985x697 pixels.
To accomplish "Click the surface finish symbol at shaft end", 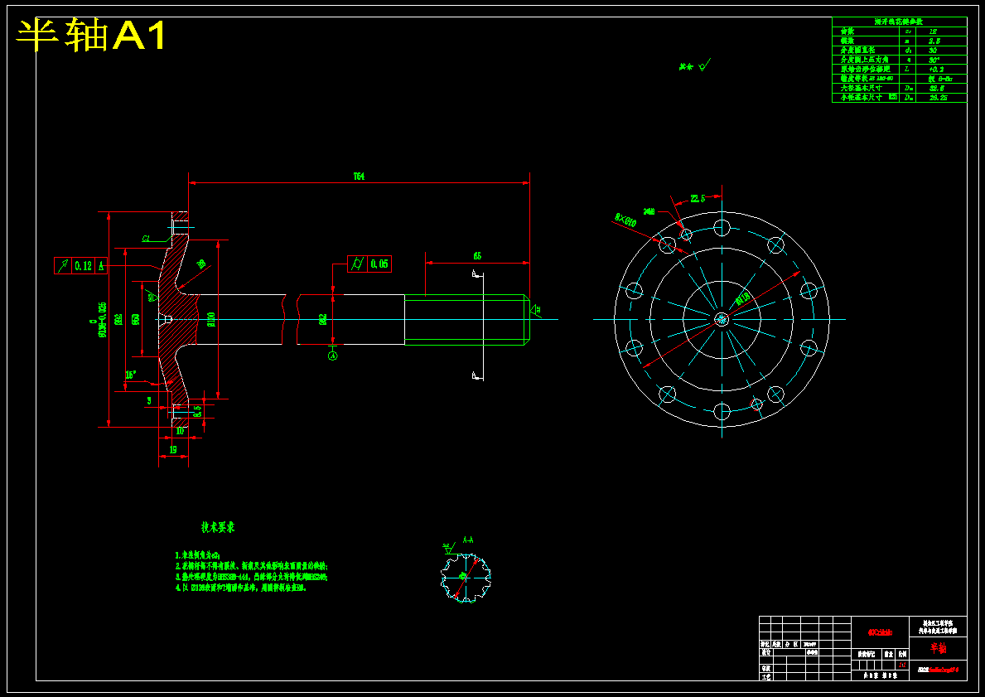I will point(537,309).
